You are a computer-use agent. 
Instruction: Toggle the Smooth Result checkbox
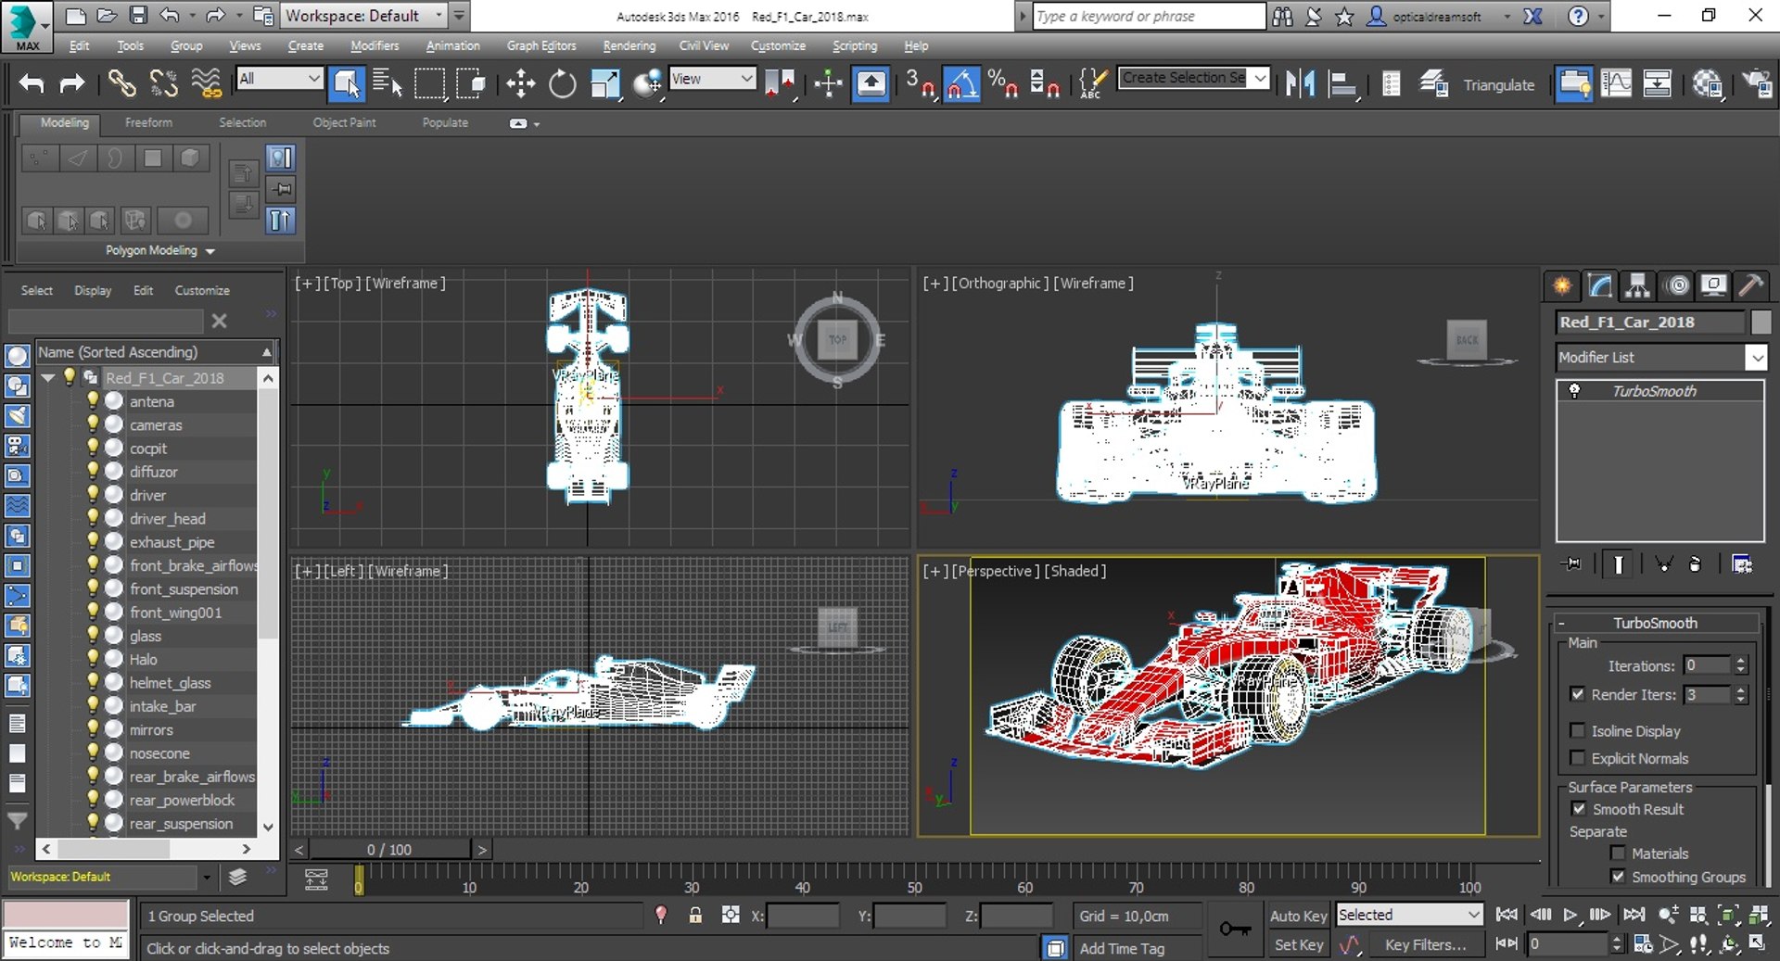click(x=1579, y=808)
